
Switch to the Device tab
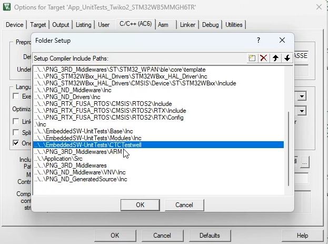[x=14, y=25]
